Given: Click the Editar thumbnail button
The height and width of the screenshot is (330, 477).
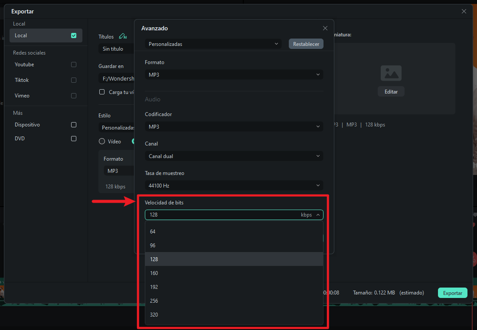Looking at the screenshot, I should click(391, 91).
